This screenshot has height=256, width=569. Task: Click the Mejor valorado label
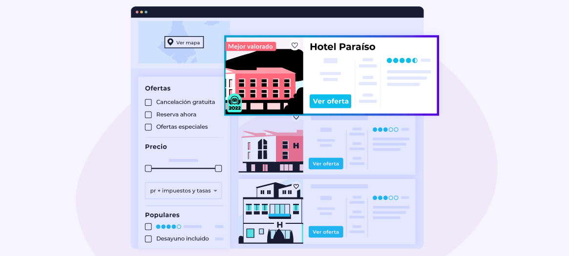(x=251, y=46)
